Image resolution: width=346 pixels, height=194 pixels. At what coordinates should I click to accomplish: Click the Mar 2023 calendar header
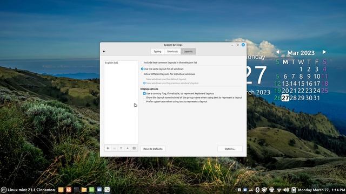click(x=301, y=53)
